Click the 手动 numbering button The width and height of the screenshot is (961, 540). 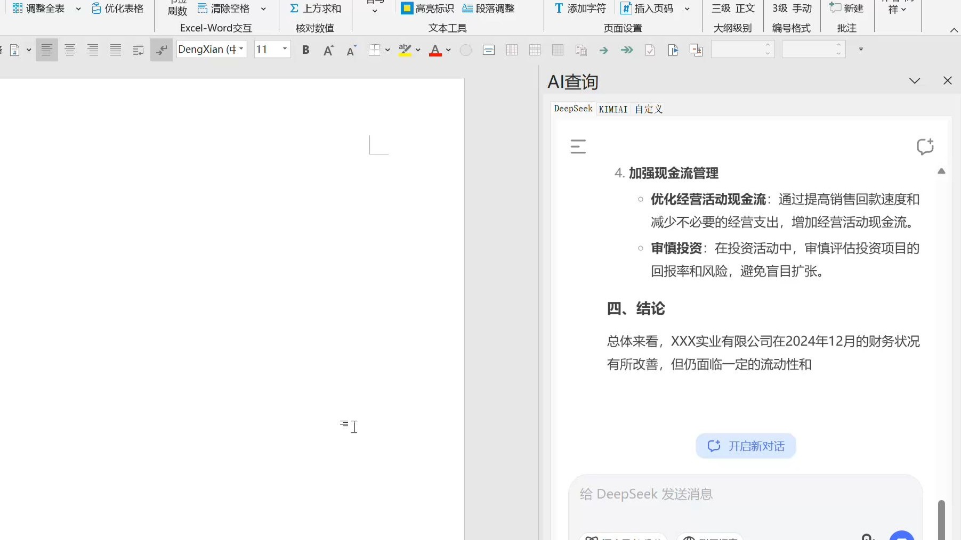[x=802, y=9]
